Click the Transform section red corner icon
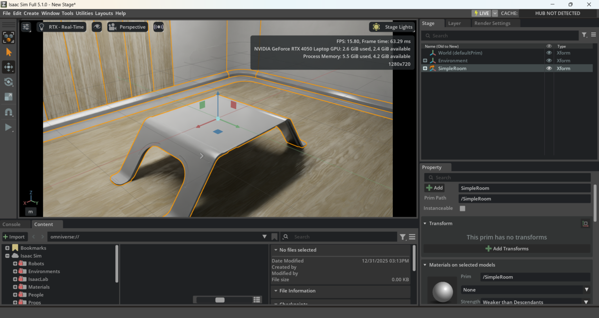This screenshot has width=599, height=318. click(586, 223)
